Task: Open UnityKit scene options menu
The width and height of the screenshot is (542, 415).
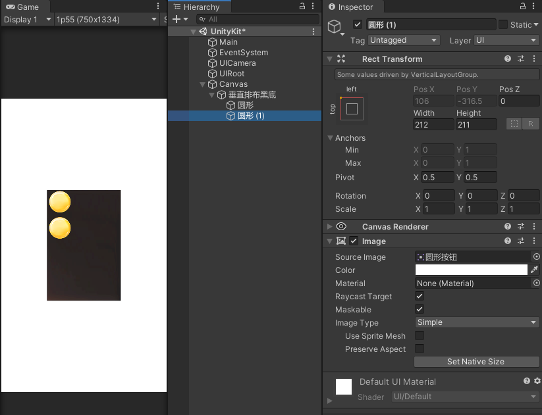Action: click(x=313, y=32)
